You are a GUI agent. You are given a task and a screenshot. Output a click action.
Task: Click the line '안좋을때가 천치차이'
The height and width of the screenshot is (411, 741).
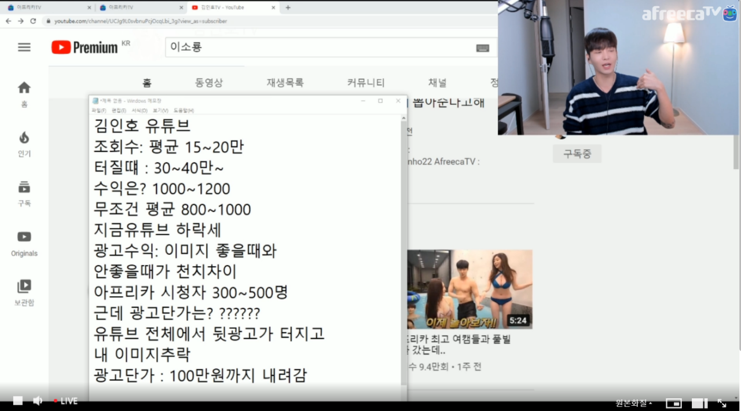(165, 272)
